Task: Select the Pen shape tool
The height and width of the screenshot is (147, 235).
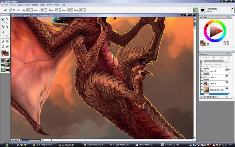Action: 3,32
